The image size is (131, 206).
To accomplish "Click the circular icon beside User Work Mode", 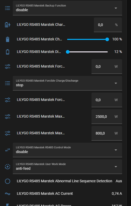I will point(8,167).
